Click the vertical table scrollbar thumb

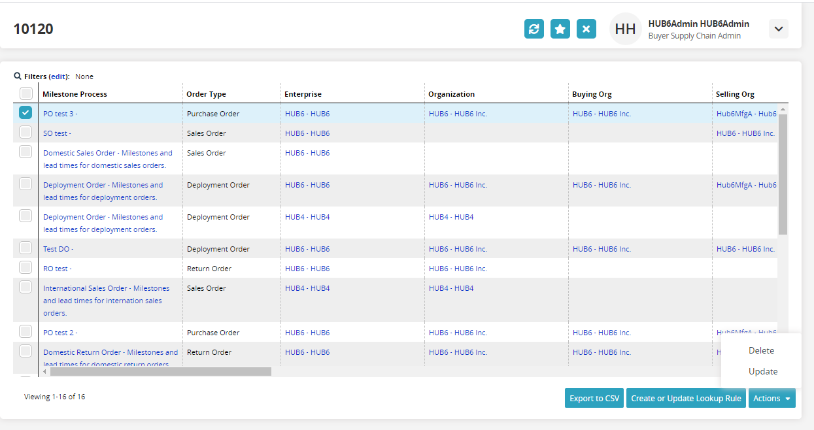click(x=783, y=173)
